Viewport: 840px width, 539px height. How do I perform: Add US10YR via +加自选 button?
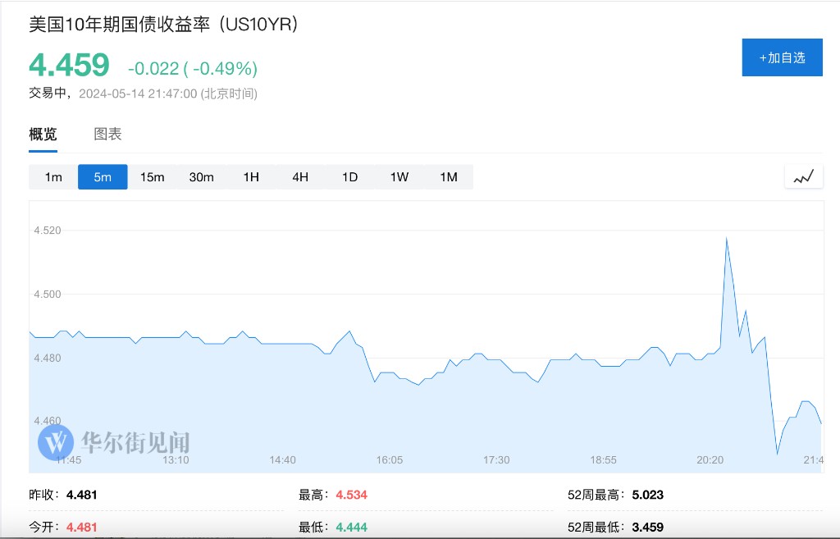782,57
